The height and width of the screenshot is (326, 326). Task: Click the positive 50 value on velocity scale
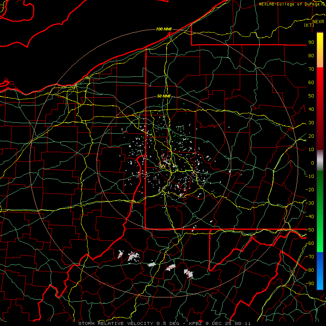pos(311,96)
